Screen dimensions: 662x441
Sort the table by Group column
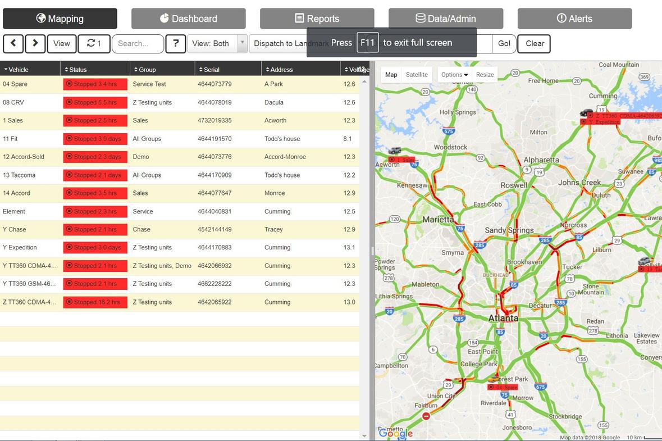(162, 70)
